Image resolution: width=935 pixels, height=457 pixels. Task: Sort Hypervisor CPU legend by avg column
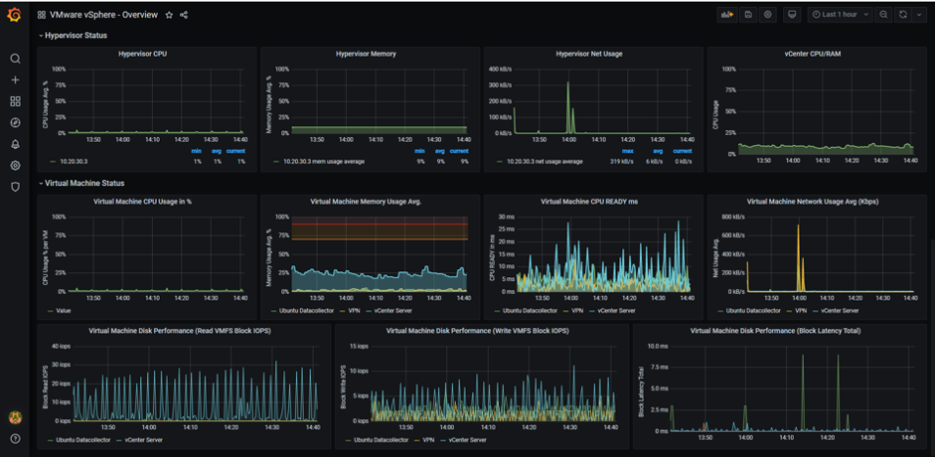pos(217,151)
